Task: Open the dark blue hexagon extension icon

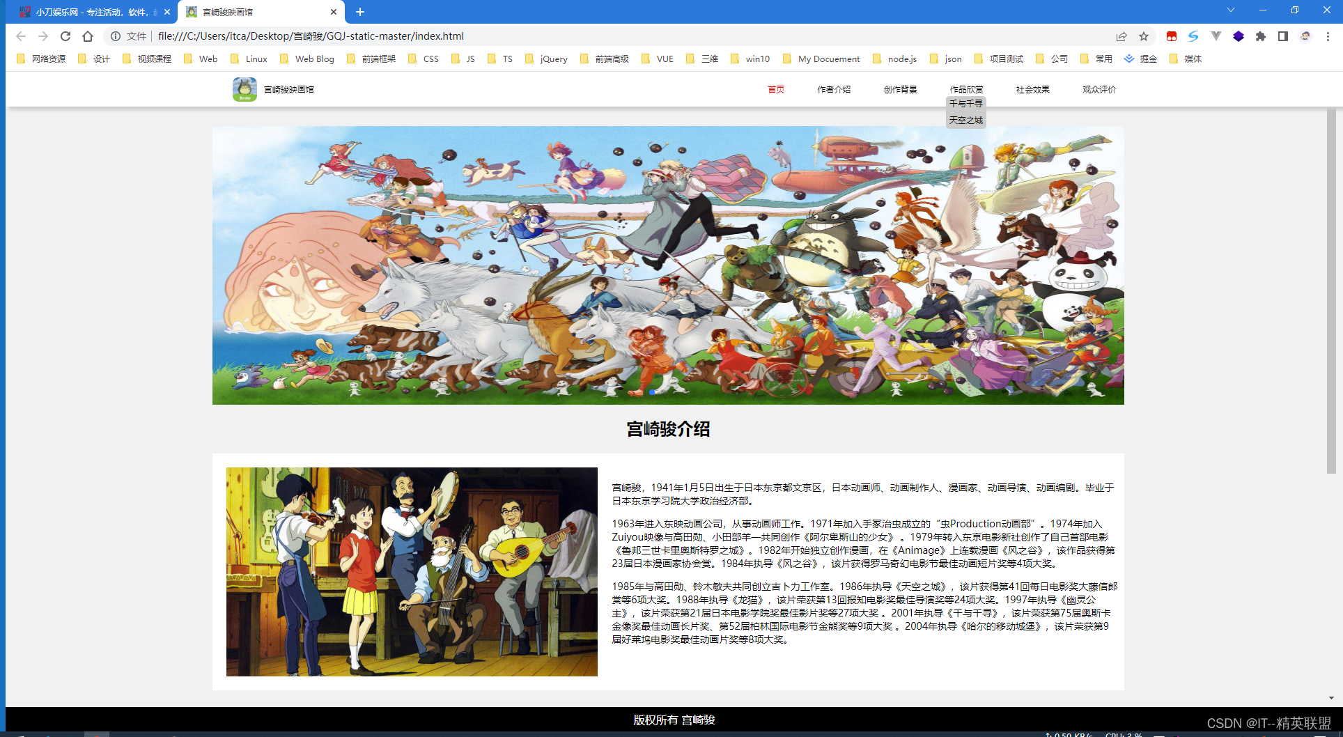Action: pos(1239,36)
